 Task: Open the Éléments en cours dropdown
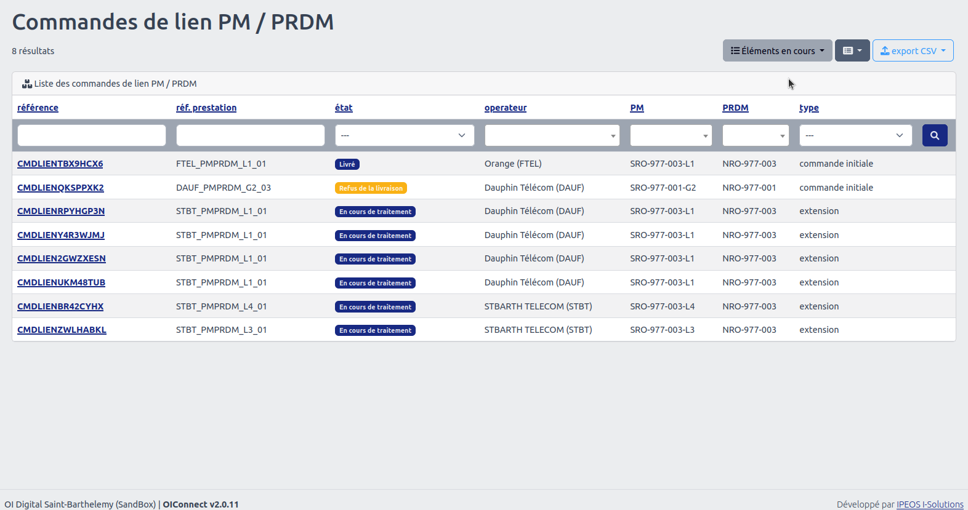point(777,50)
